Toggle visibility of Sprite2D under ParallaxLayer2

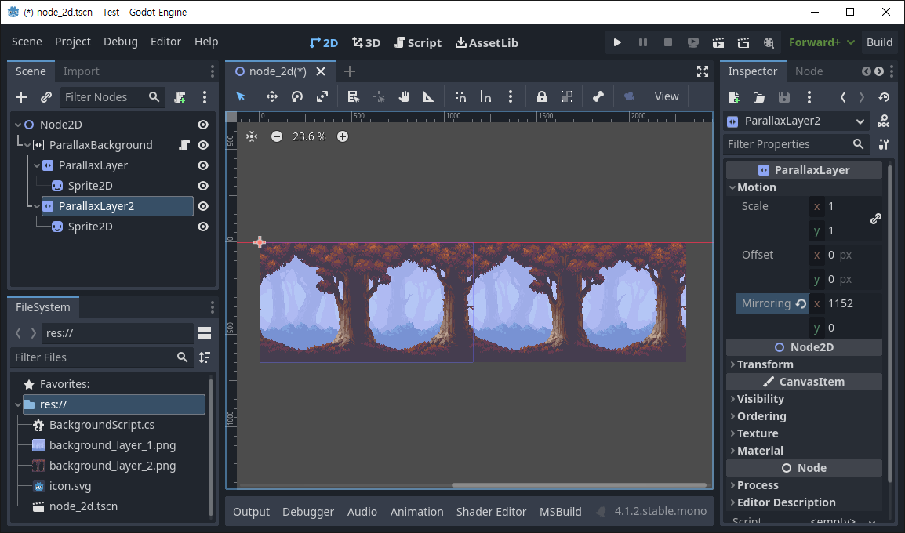pyautogui.click(x=203, y=227)
